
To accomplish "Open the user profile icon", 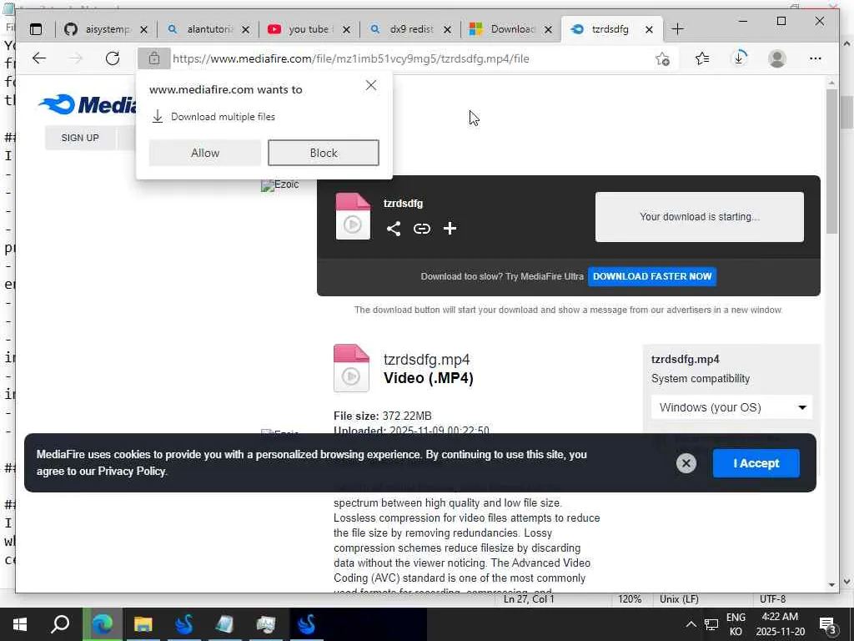I will [x=777, y=58].
